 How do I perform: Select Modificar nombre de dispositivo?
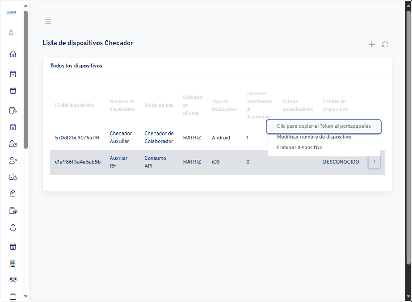click(x=314, y=137)
